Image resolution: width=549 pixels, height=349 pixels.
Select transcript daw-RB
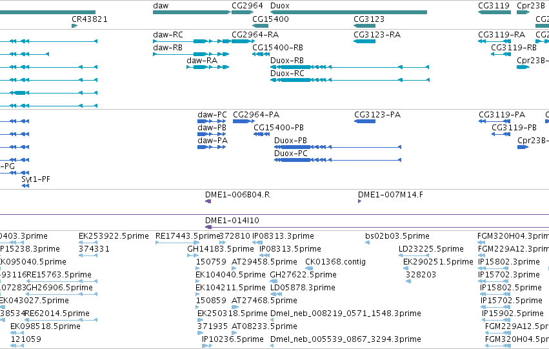pos(191,54)
